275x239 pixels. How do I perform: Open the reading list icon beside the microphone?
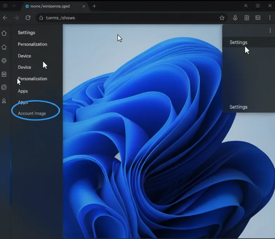tap(247, 18)
